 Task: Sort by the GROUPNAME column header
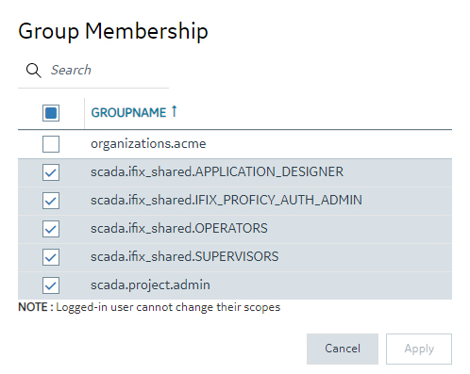(x=128, y=112)
